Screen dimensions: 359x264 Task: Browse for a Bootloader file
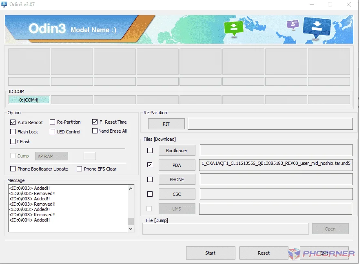(177, 151)
